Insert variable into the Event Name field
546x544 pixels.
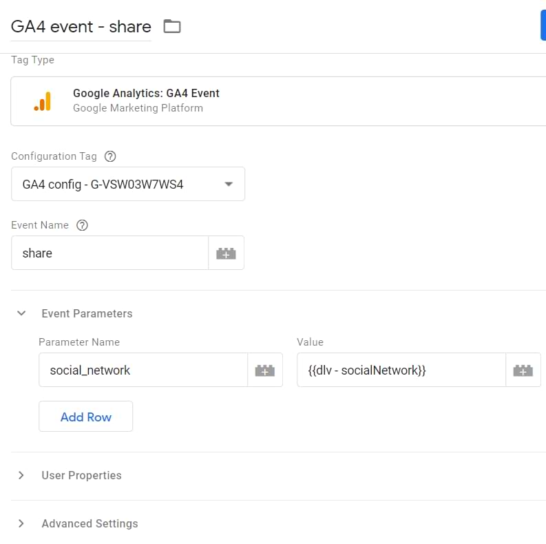[x=226, y=253]
